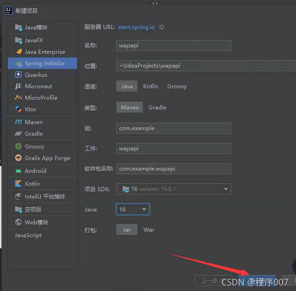The height and width of the screenshot is (291, 296).
Task: Select Java Enterprise project type
Action: 42,52
